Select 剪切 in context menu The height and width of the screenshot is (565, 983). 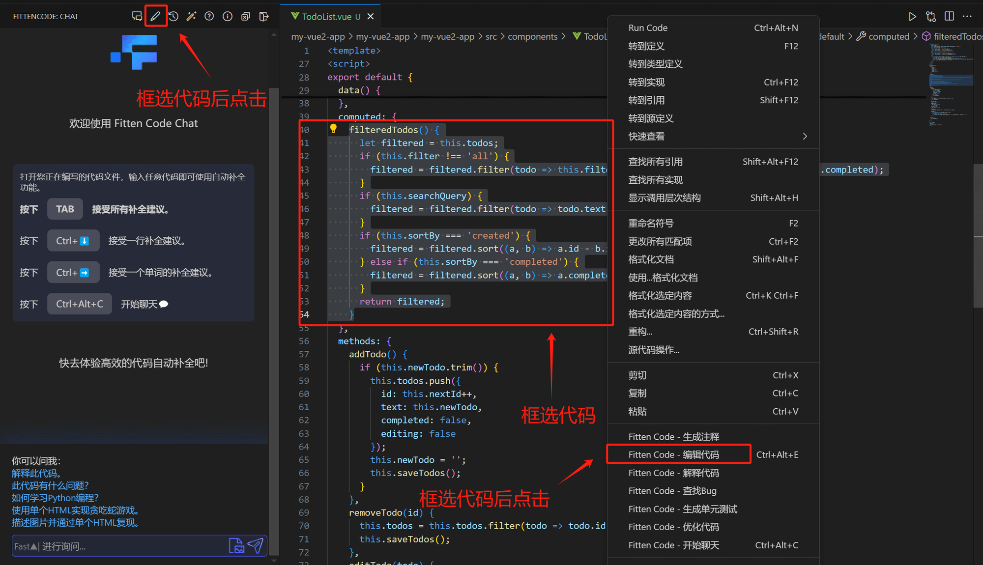pos(713,375)
